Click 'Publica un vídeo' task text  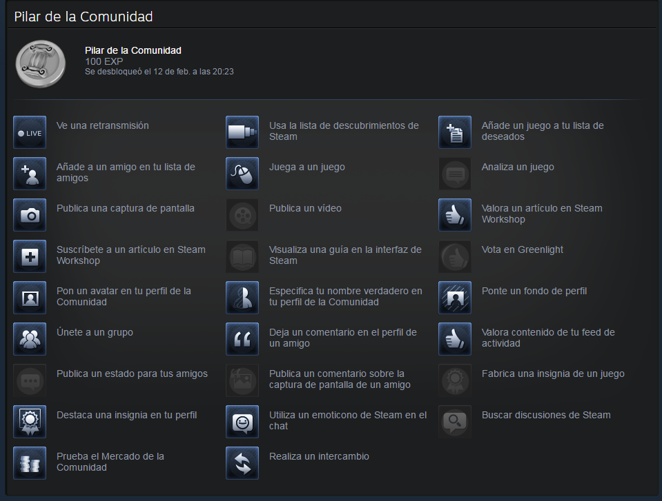point(305,208)
